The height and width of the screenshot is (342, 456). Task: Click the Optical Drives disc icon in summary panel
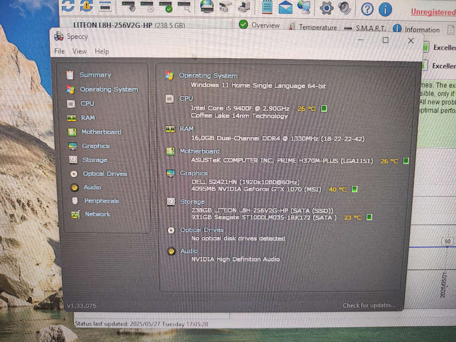171,230
